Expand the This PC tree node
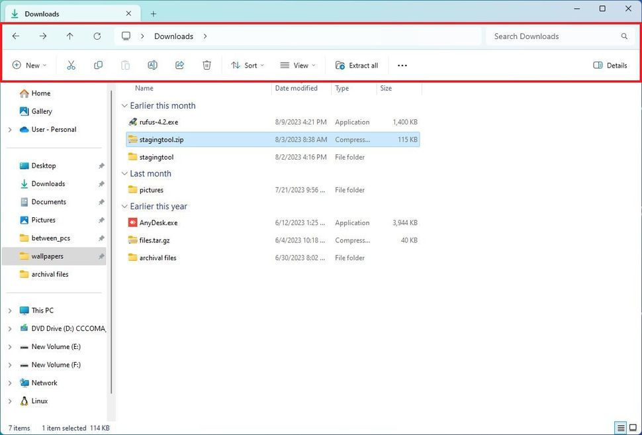 coord(10,311)
